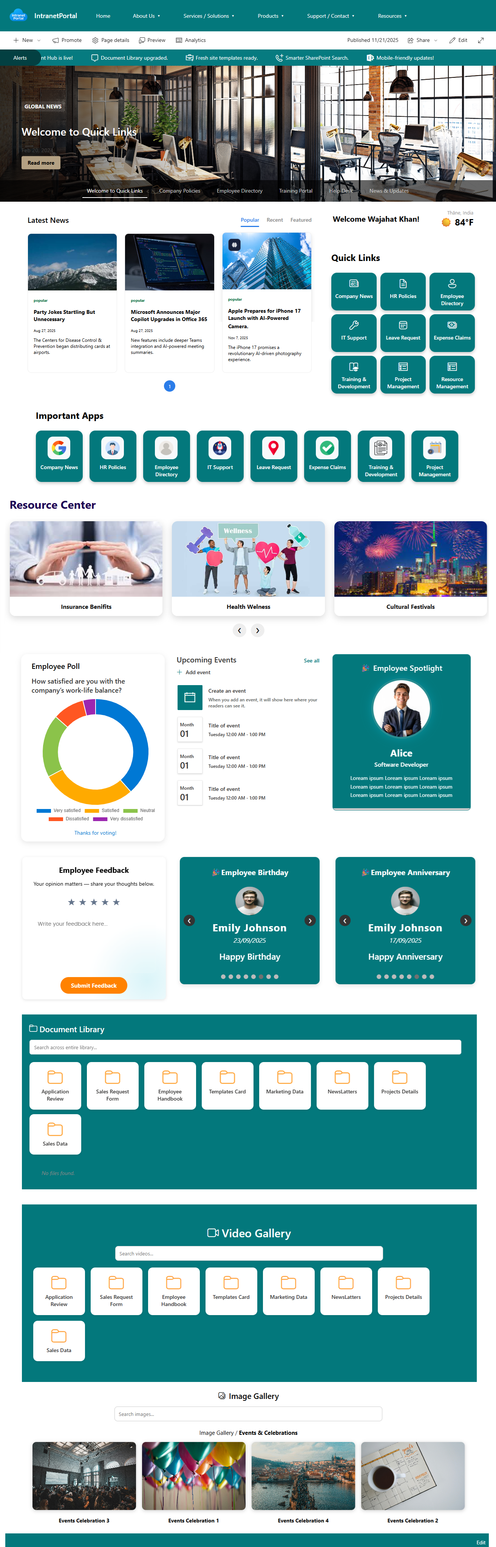The height and width of the screenshot is (1547, 496).
Task: Show previous Resource Center cards
Action: (x=240, y=630)
